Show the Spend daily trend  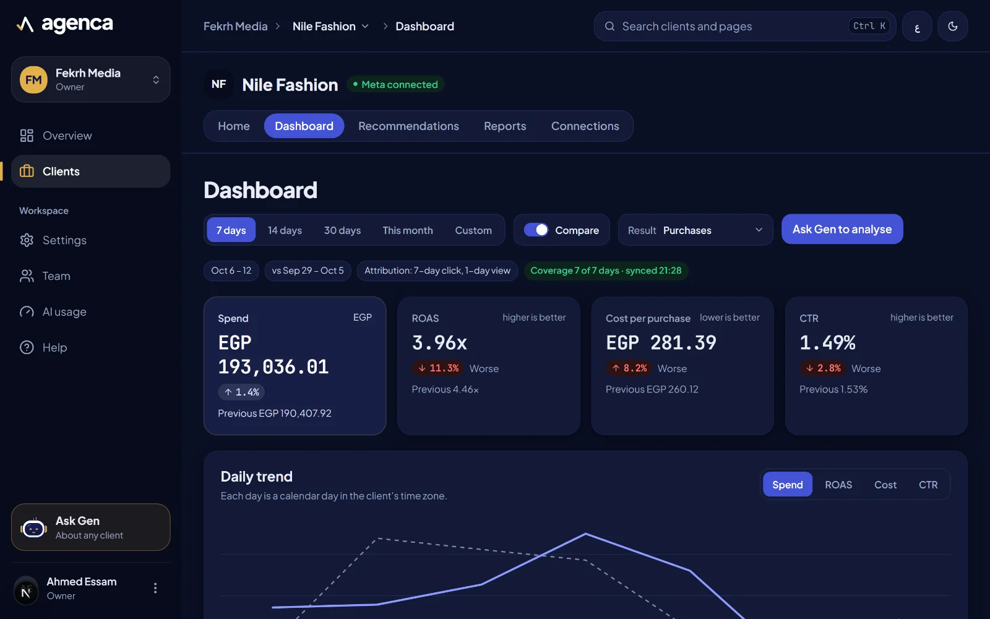pyautogui.click(x=788, y=485)
